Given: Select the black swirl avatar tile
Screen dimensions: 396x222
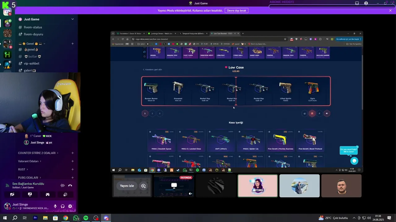Looking at the screenshot, I should [216, 186].
